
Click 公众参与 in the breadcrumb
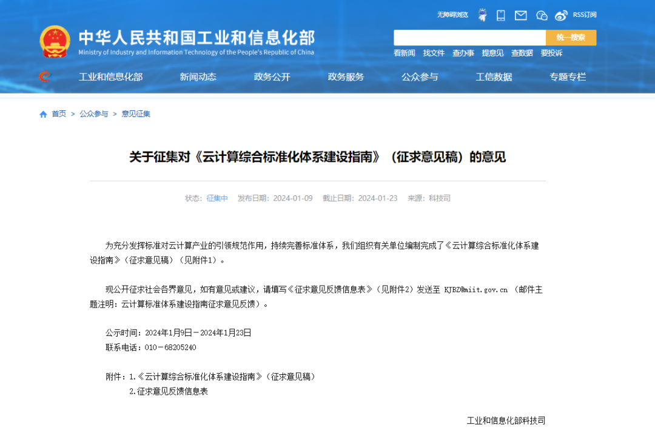click(94, 114)
